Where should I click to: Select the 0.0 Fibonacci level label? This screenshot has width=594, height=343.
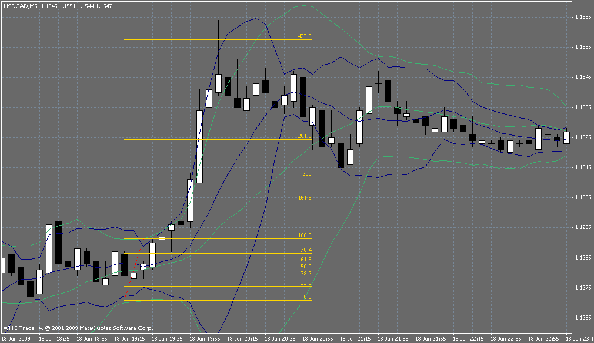pos(307,297)
